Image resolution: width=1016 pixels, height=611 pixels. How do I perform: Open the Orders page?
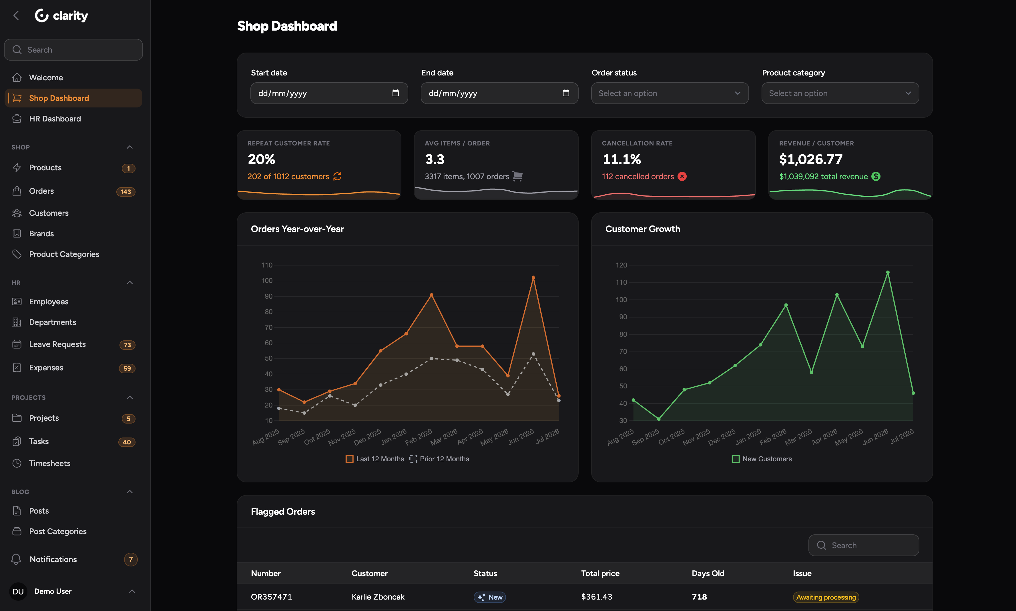[73, 191]
